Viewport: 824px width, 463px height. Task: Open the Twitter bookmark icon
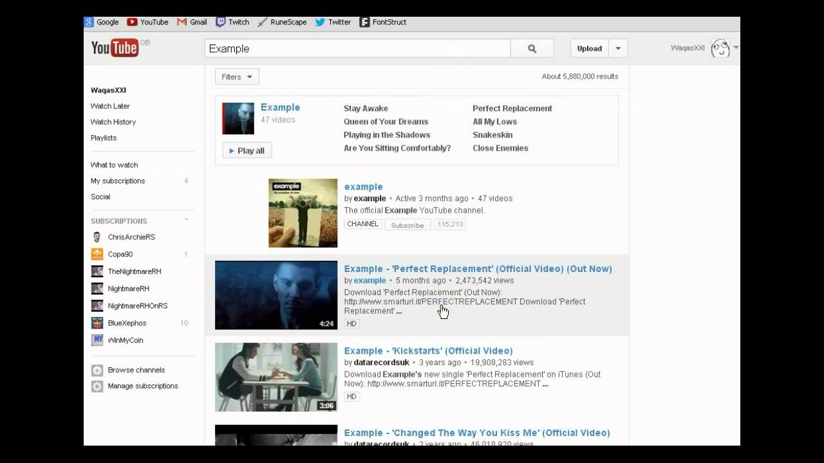tap(320, 22)
